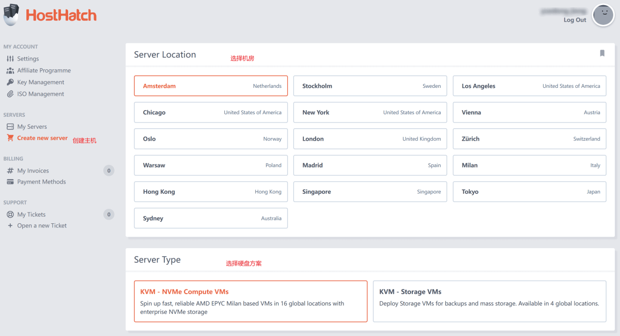Choose Warsaw server location
This screenshot has height=336, width=620.
[211, 165]
